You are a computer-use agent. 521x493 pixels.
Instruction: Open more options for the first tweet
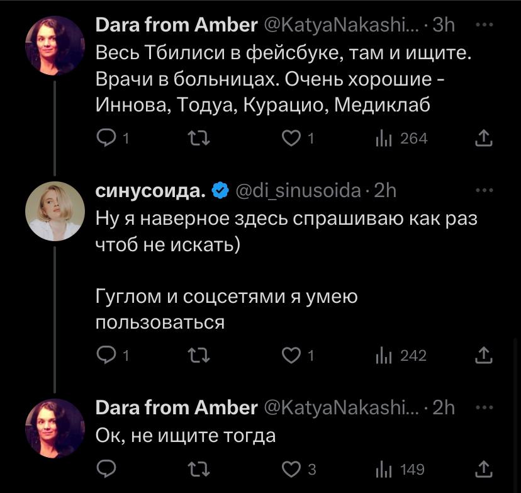pos(483,26)
